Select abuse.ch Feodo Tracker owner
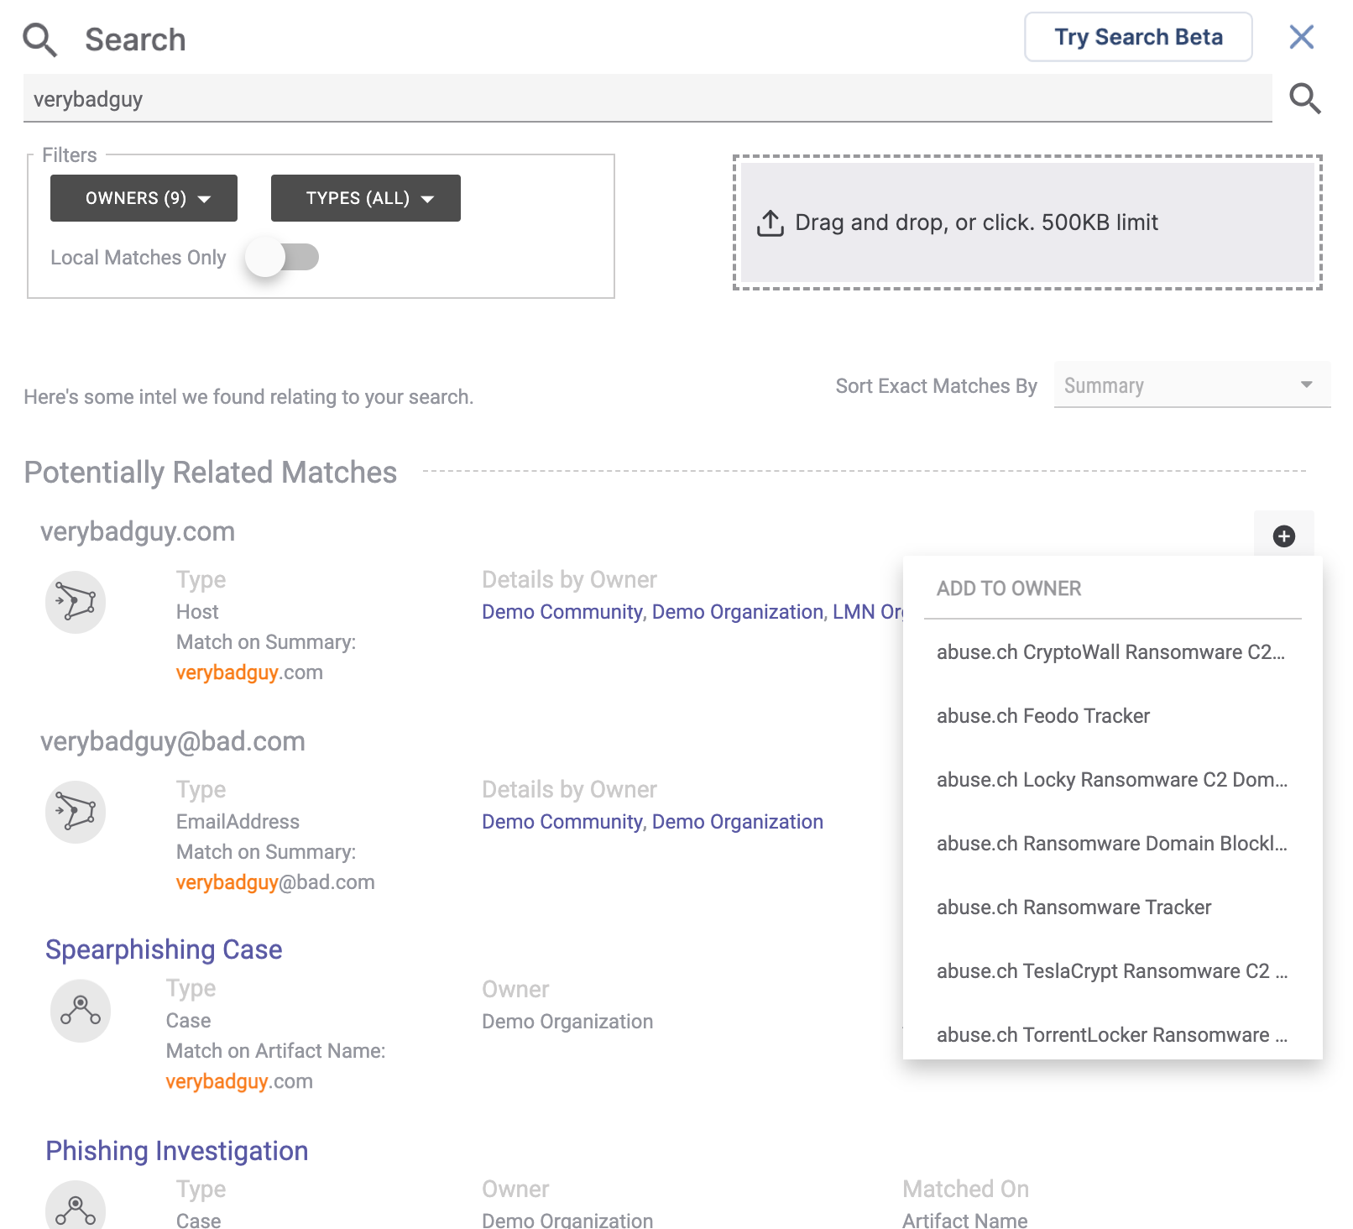1353x1229 pixels. pos(1112,716)
